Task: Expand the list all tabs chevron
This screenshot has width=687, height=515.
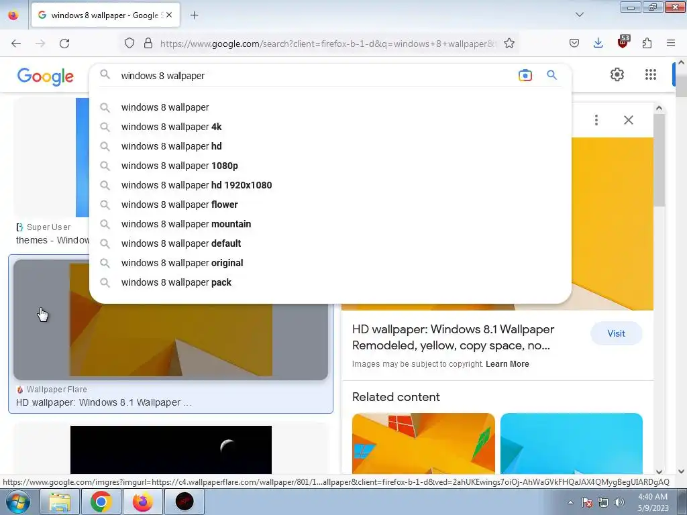Action: [580, 15]
